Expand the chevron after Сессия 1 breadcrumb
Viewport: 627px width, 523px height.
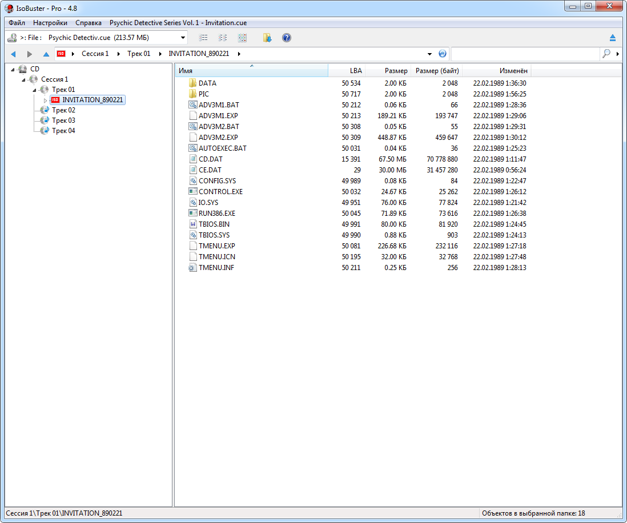coord(119,54)
